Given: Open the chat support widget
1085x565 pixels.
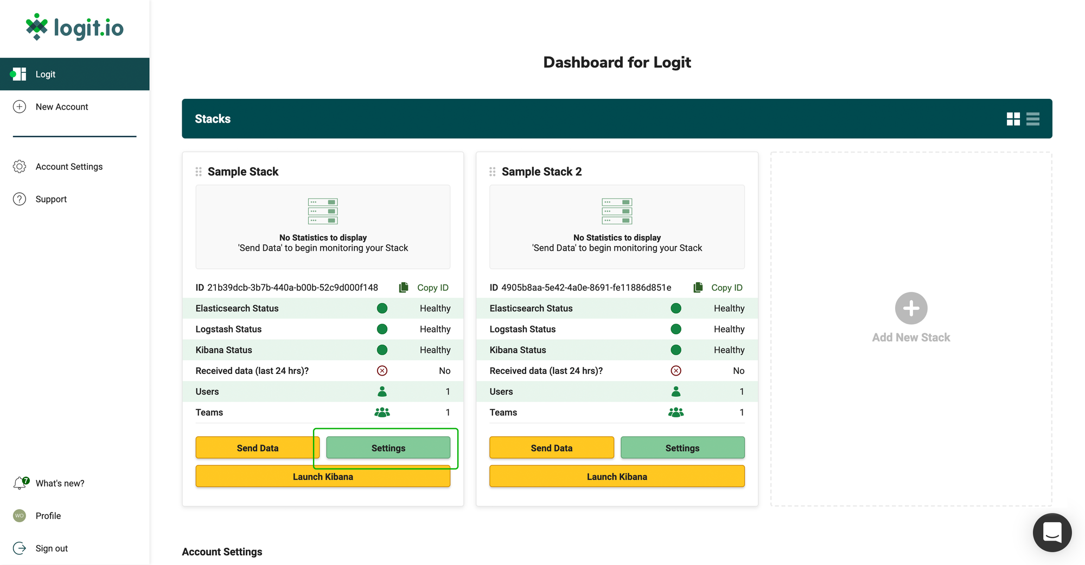Looking at the screenshot, I should pyautogui.click(x=1052, y=532).
